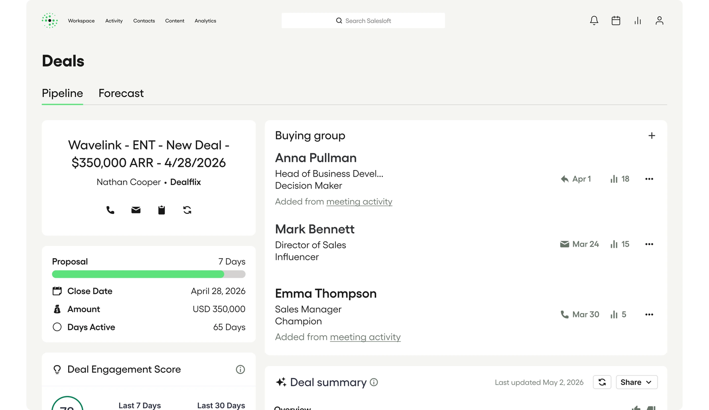Click the Close Date value April 28, 2026
Screen dimensions: 709x410
pos(218,291)
